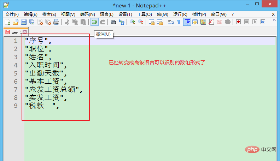Expand the toolbar overflow chevron
The width and height of the screenshot is (280, 161).
point(274,20)
